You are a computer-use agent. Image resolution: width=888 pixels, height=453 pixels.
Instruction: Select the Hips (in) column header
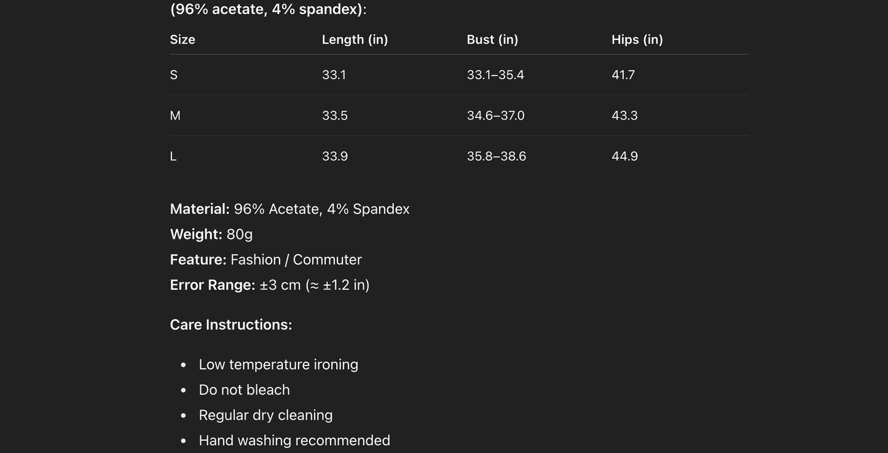tap(637, 40)
